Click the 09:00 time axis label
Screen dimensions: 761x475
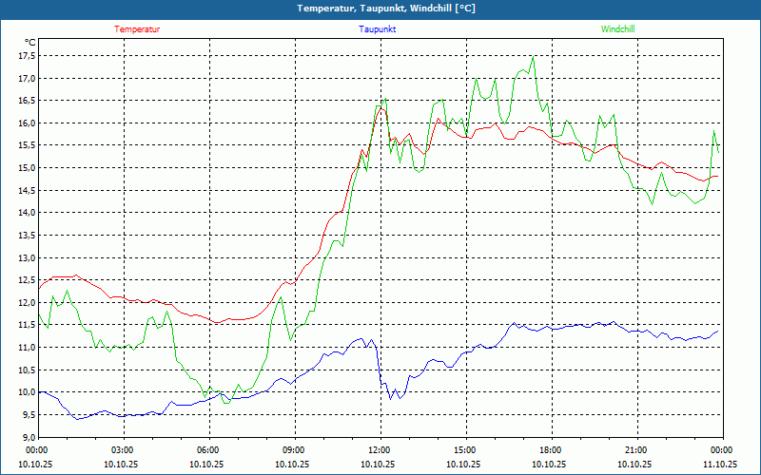coord(294,450)
